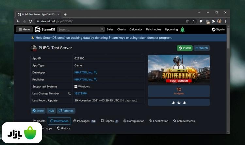
Task: Click the green Install button
Action: coord(185,48)
